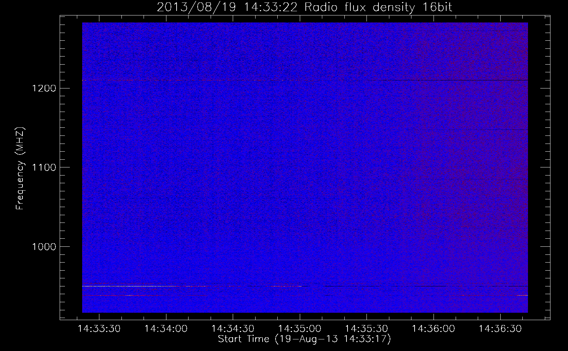Click the 14:33:30 time tick label
Viewport: 568px width, 351px height.
pos(99,329)
